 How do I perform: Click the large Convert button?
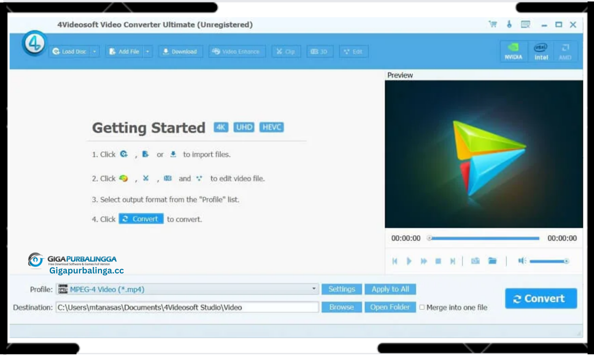click(x=541, y=299)
